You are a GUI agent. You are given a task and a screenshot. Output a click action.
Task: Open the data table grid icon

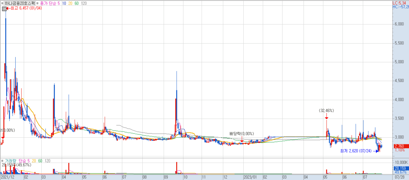point(4,9)
